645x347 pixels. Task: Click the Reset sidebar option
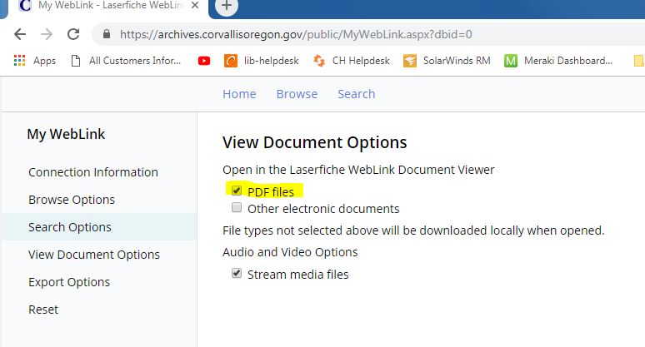point(43,310)
